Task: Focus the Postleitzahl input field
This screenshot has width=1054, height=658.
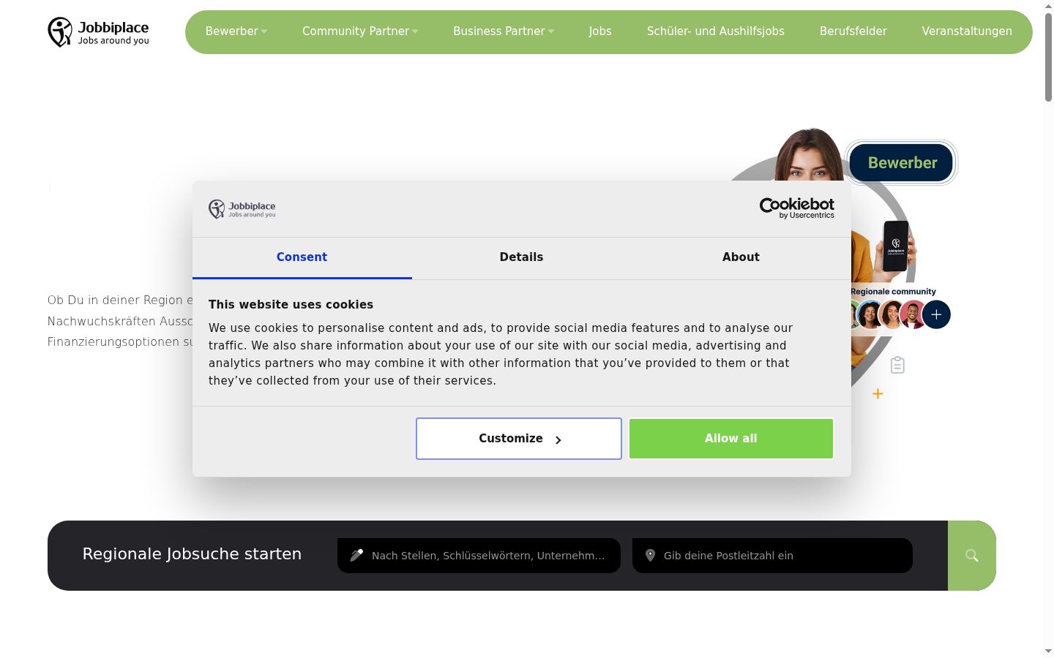Action: pyautogui.click(x=772, y=556)
